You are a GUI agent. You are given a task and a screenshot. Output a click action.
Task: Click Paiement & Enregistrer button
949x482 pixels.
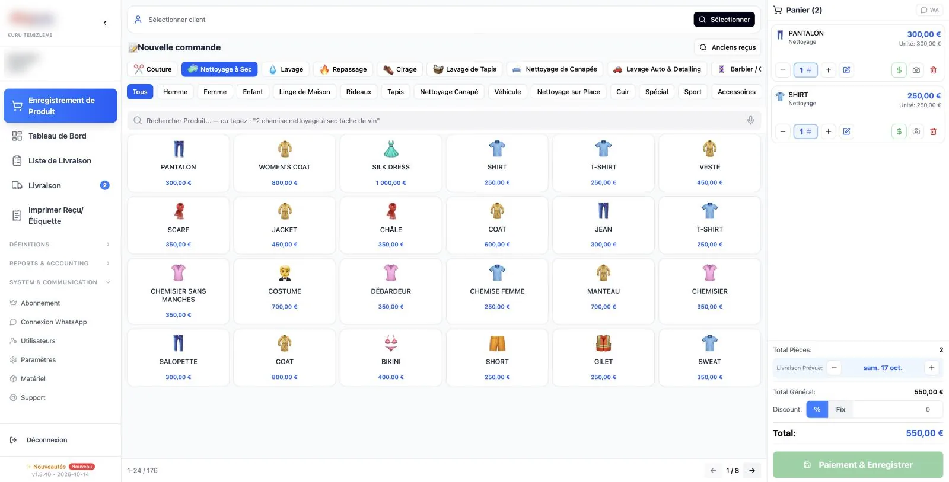tap(858, 465)
